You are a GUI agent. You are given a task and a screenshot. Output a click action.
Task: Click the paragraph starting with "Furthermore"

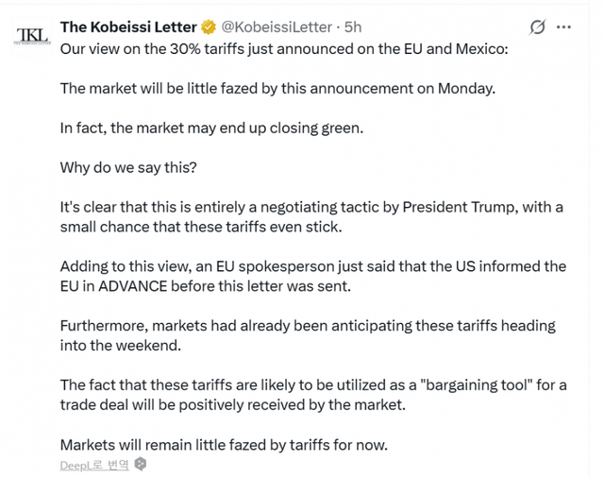click(x=307, y=334)
